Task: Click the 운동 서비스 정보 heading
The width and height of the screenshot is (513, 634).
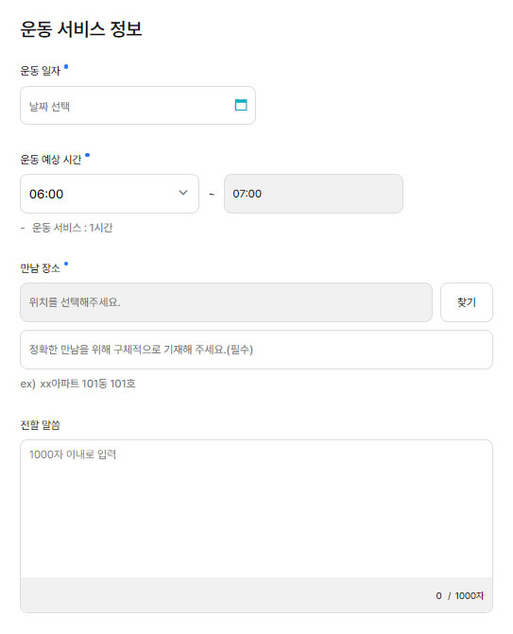Action: pyautogui.click(x=81, y=29)
